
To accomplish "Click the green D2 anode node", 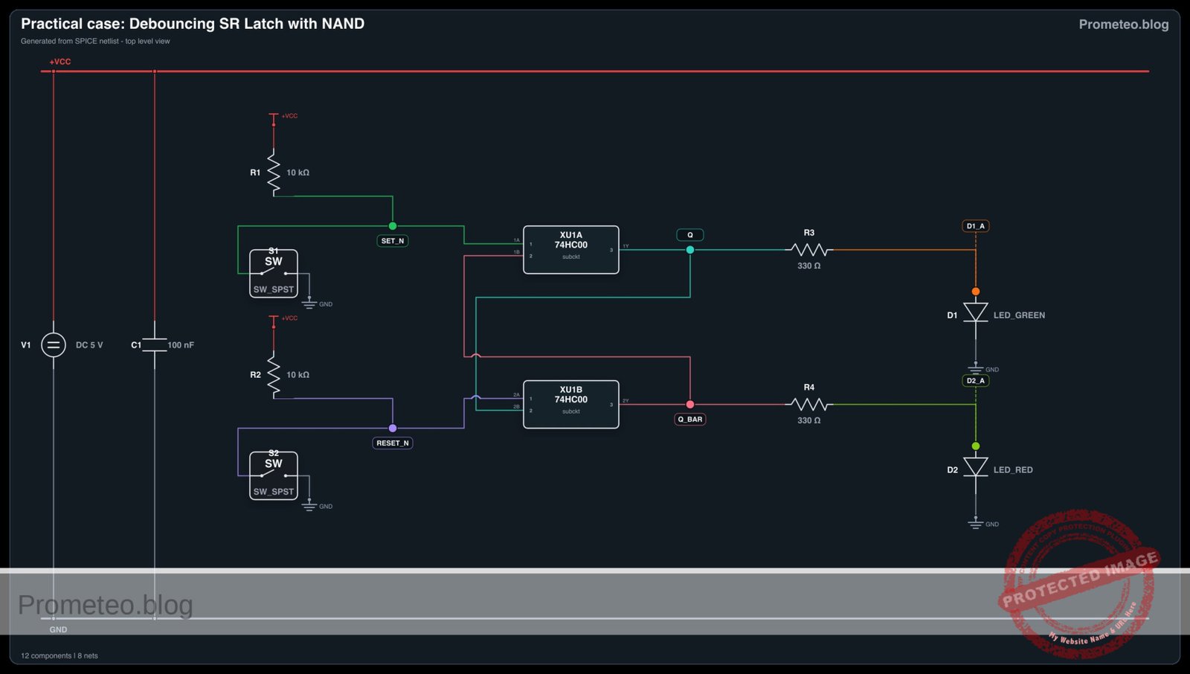I will [x=976, y=446].
